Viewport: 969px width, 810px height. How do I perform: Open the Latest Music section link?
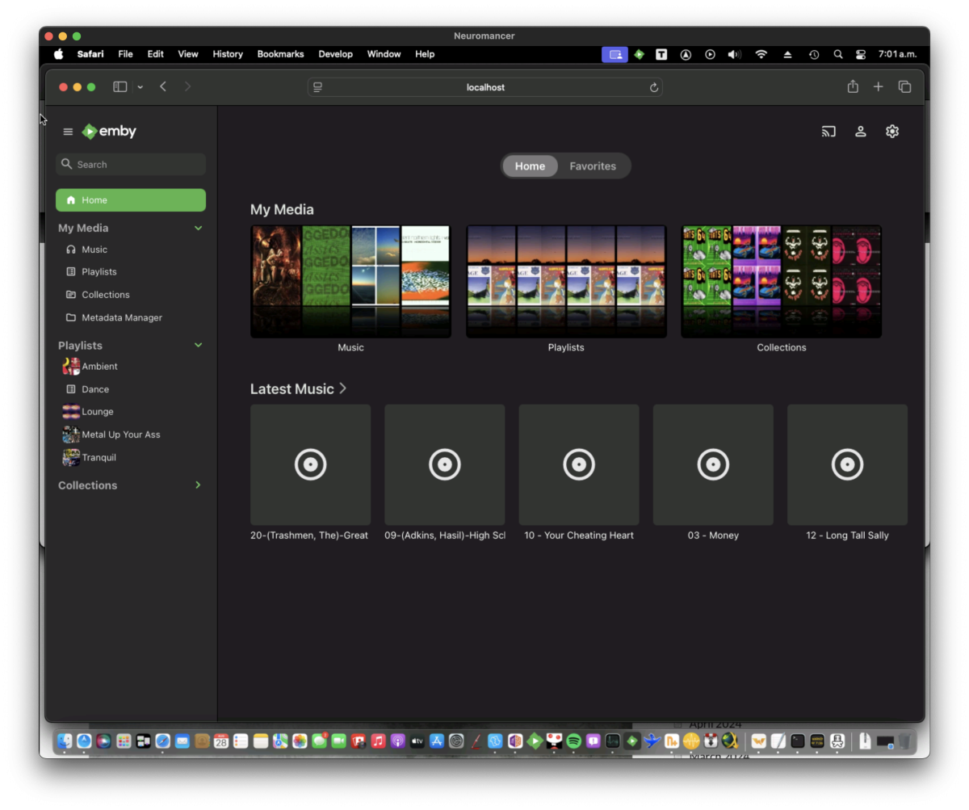pos(298,389)
